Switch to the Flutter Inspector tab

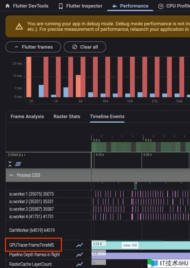click(x=80, y=6)
